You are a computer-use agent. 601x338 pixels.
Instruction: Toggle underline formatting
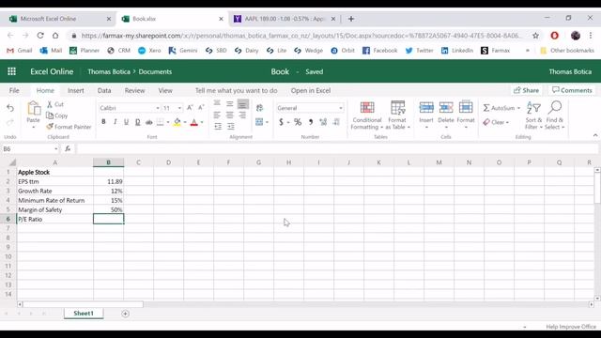click(126, 122)
